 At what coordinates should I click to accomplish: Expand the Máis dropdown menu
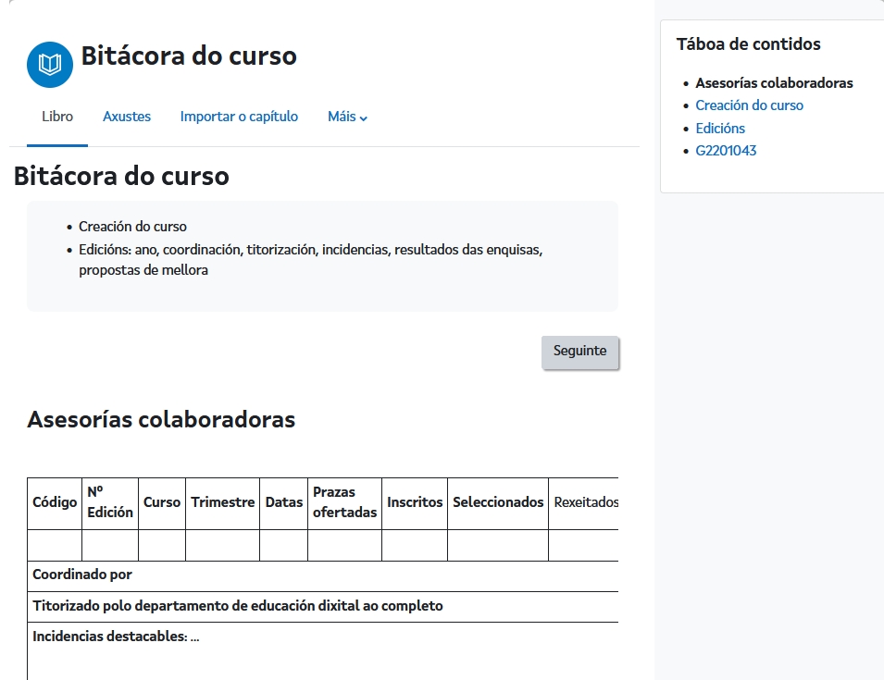pos(347,117)
